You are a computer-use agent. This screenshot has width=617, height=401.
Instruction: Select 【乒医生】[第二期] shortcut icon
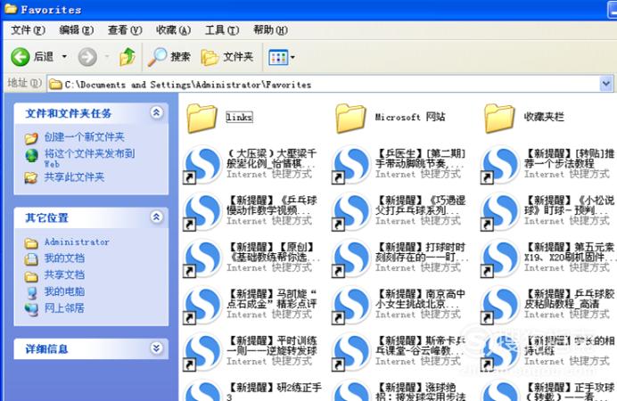351,165
